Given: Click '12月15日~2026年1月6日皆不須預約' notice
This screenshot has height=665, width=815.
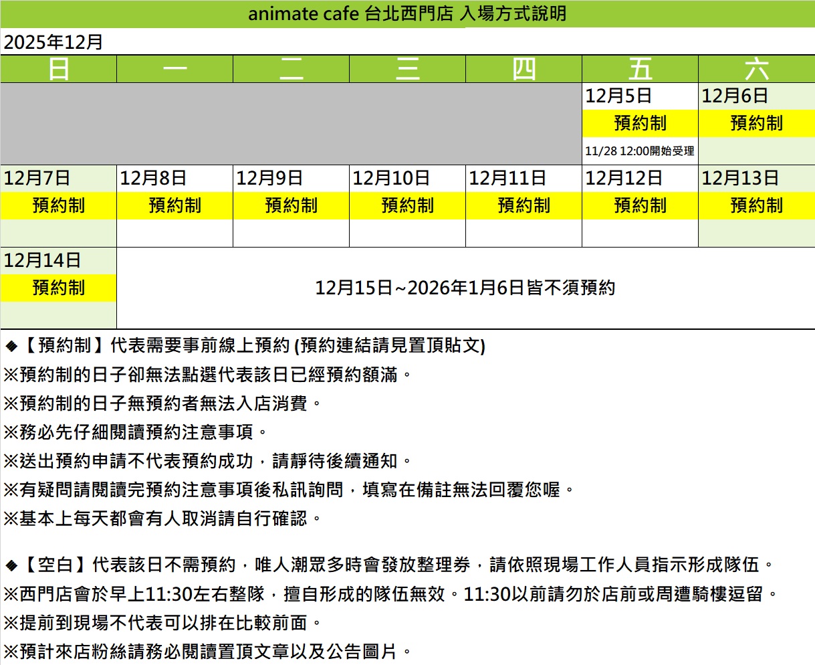Looking at the screenshot, I should point(465,288).
